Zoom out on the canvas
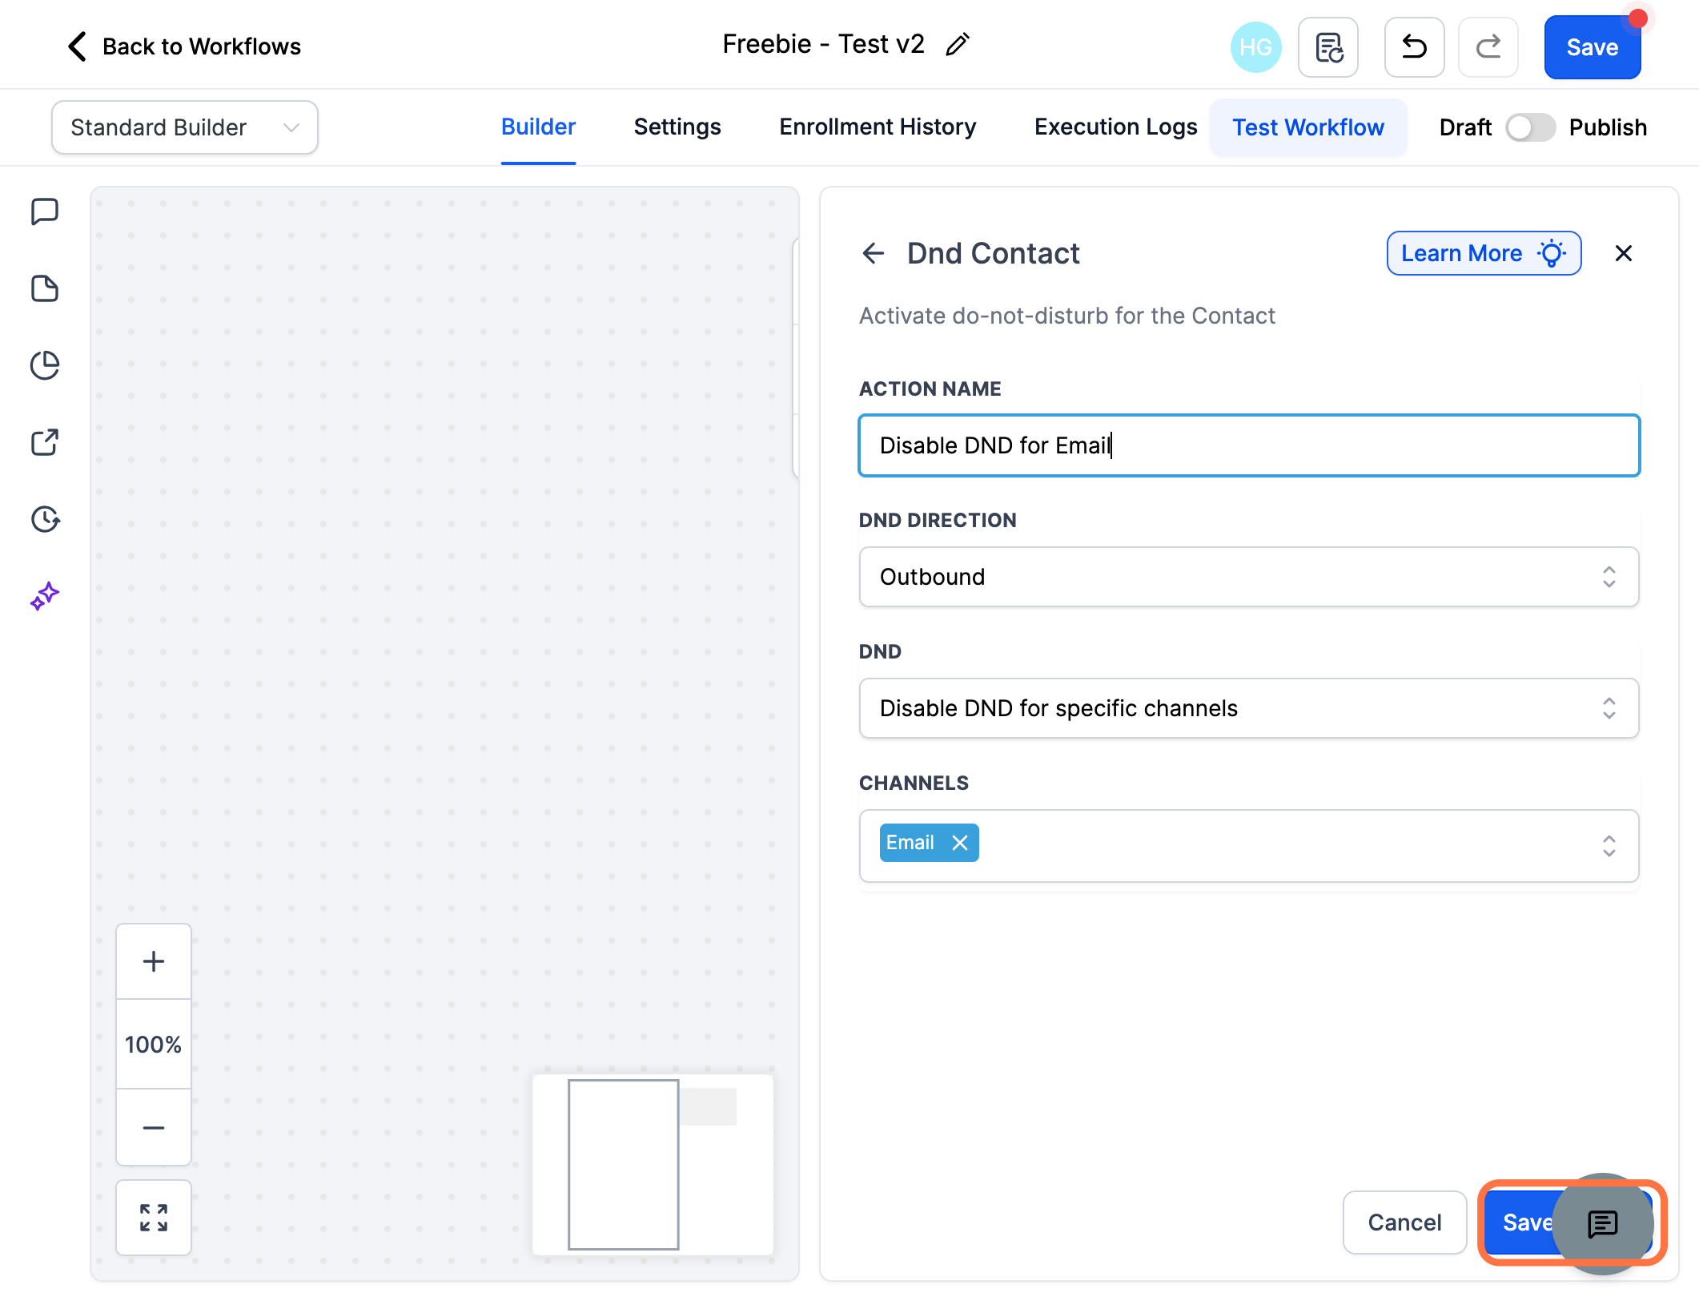Image resolution: width=1699 pixels, height=1301 pixels. [154, 1127]
